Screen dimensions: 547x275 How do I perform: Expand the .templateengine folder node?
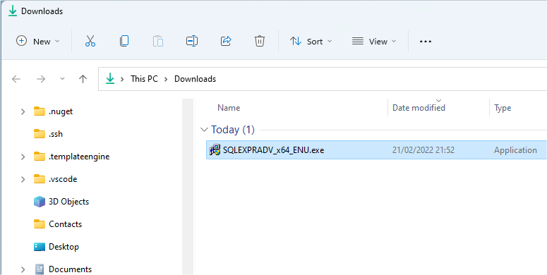pos(23,157)
